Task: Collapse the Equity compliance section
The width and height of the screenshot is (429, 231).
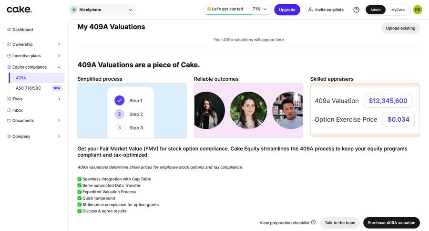Action: coord(59,67)
